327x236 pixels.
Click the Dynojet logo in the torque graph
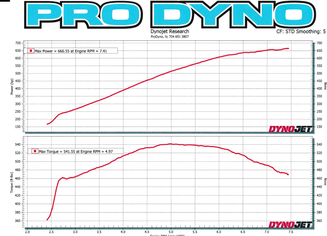[290, 224]
